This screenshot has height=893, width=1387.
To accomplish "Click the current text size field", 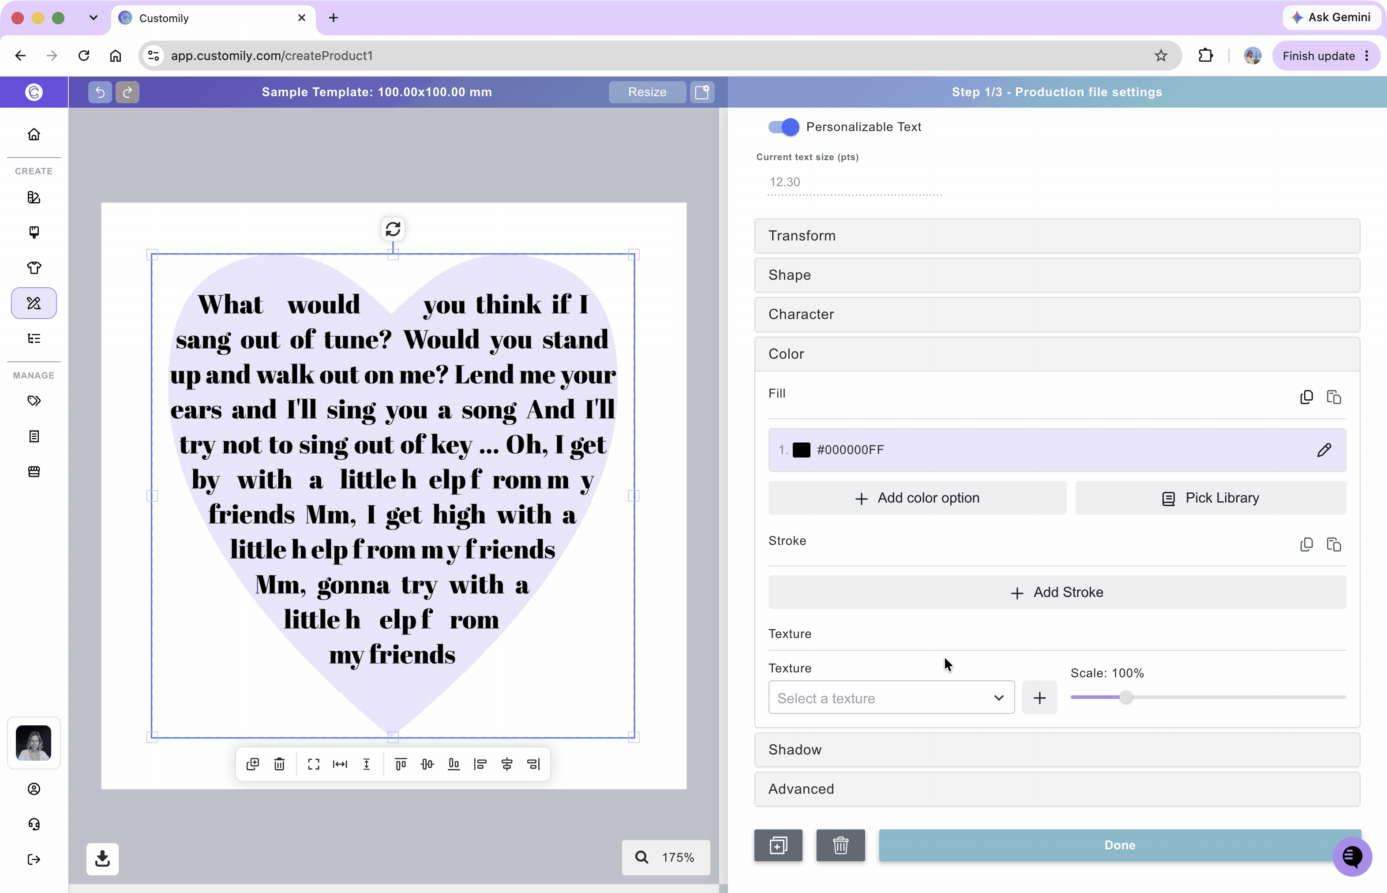I will pyautogui.click(x=854, y=182).
